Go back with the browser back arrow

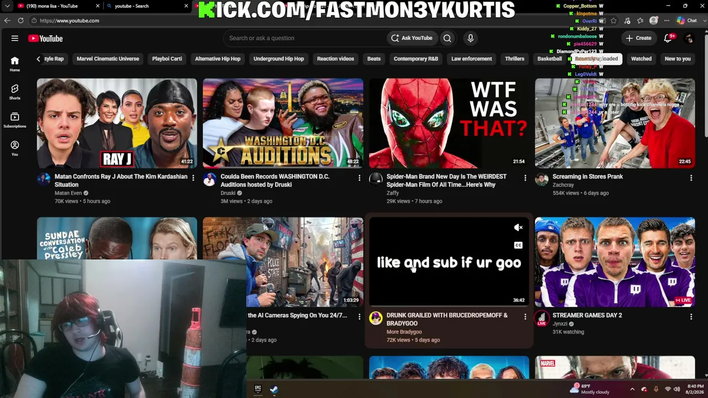point(7,20)
